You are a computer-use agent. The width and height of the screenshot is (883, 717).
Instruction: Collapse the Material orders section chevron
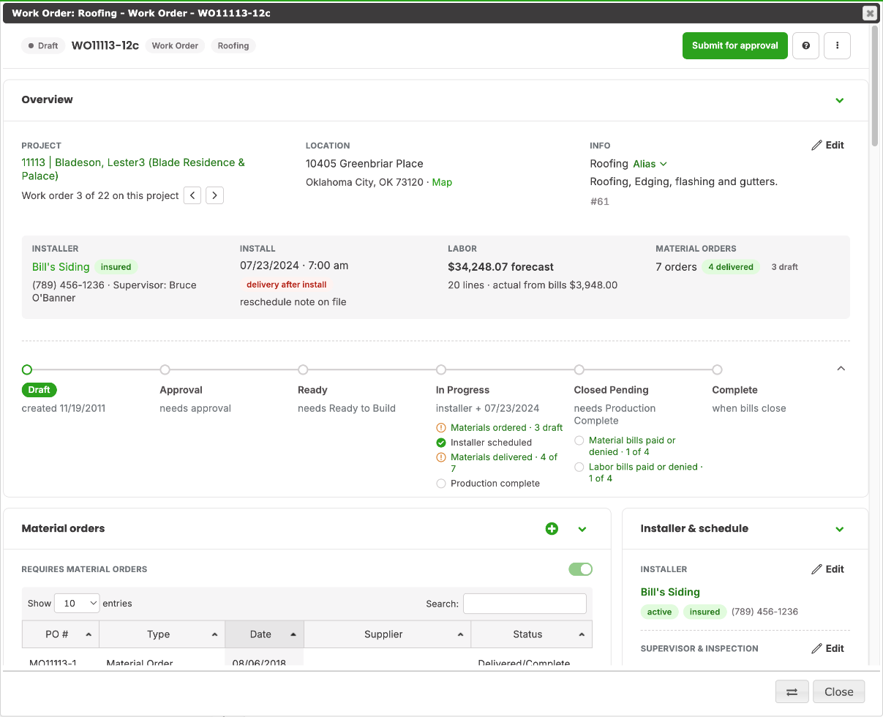pos(582,529)
